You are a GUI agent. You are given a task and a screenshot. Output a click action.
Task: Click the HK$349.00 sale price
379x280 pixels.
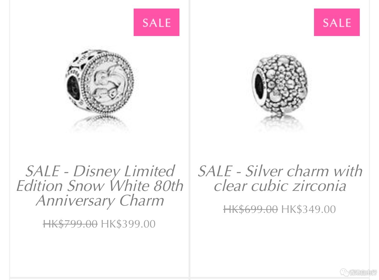point(309,209)
